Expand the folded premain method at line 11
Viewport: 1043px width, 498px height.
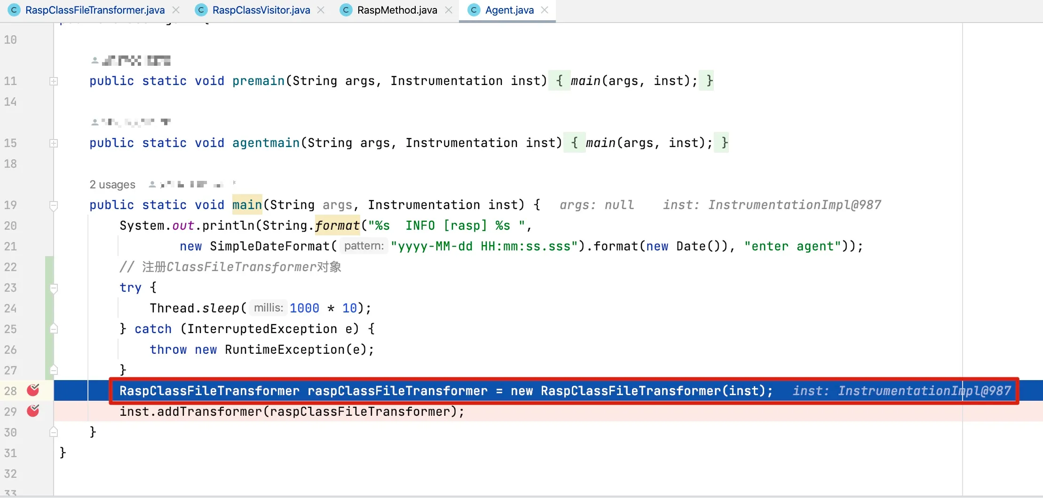pos(54,81)
